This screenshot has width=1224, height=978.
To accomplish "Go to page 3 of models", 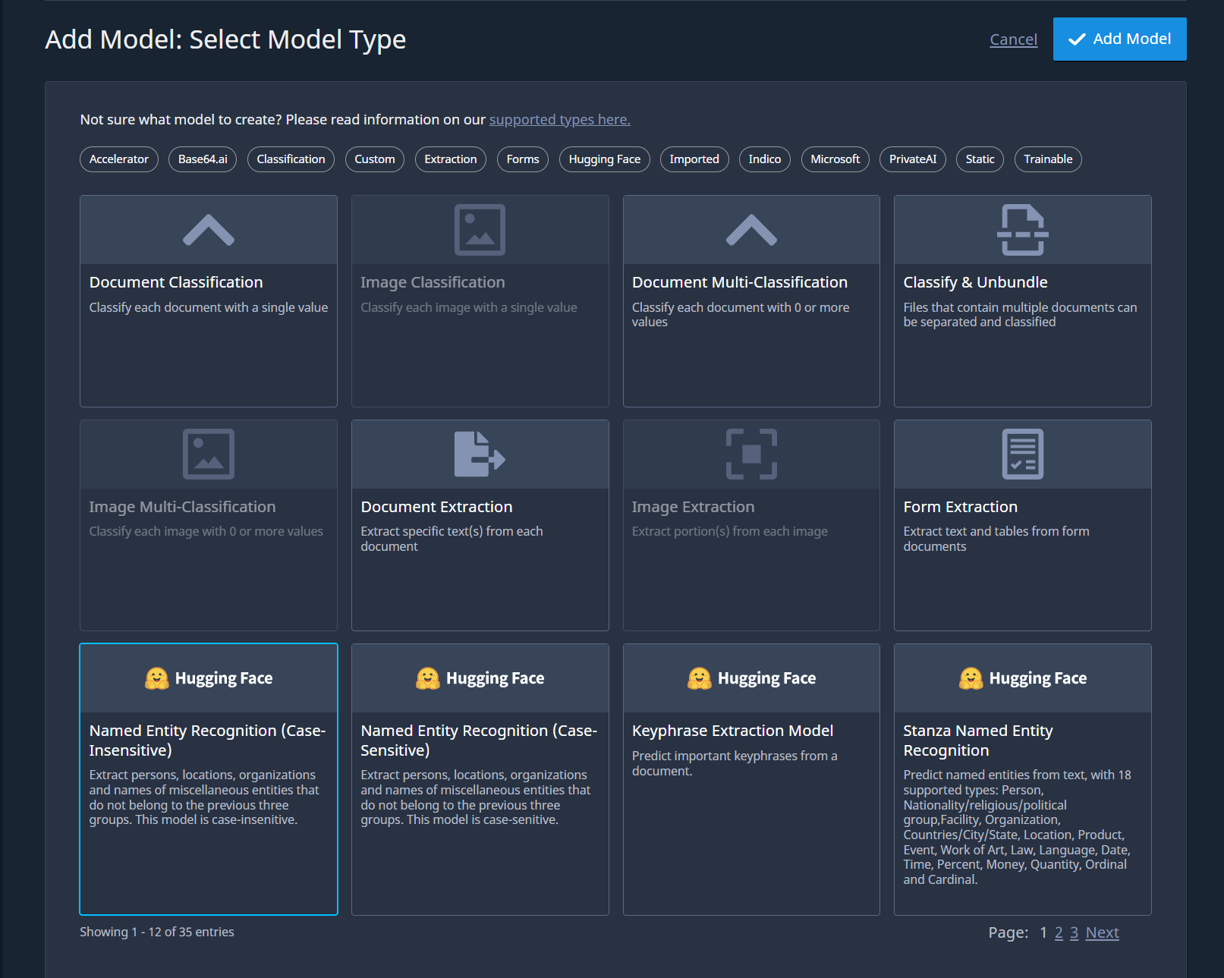I will click(1075, 932).
